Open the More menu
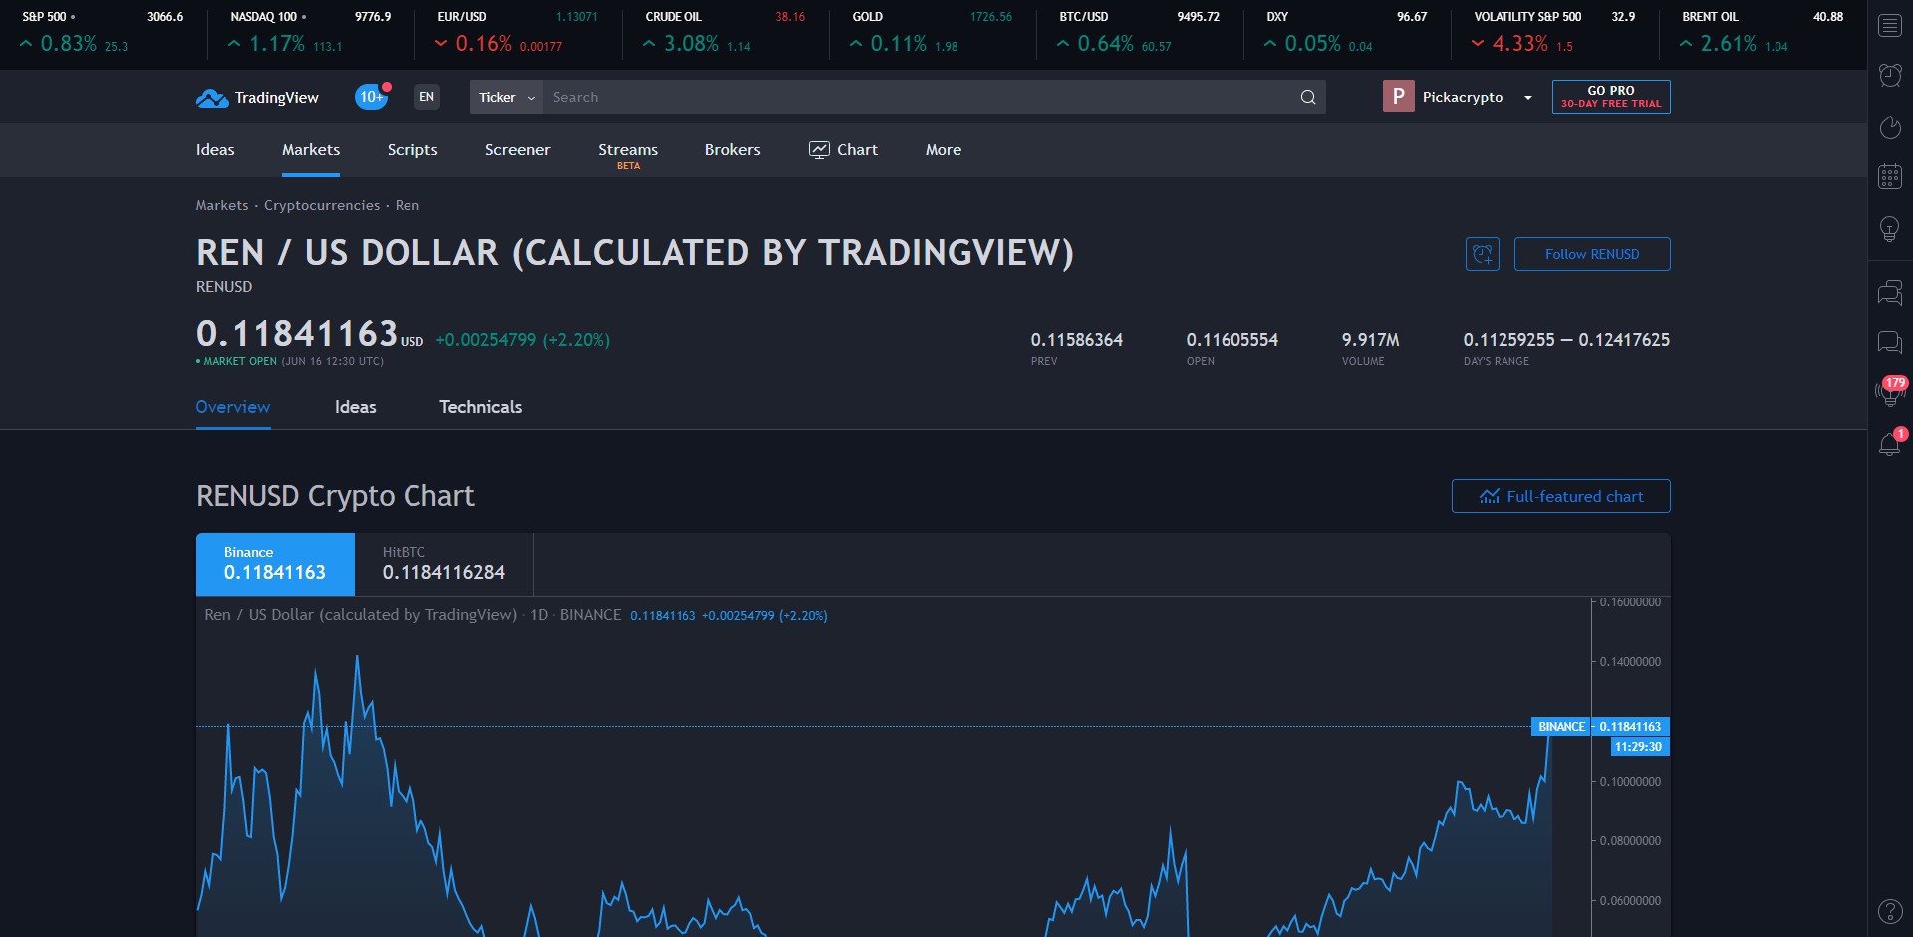This screenshot has height=937, width=1913. [944, 149]
